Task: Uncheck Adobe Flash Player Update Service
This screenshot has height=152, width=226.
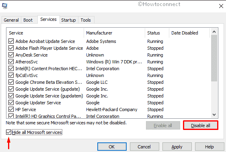Action: pos(11,48)
